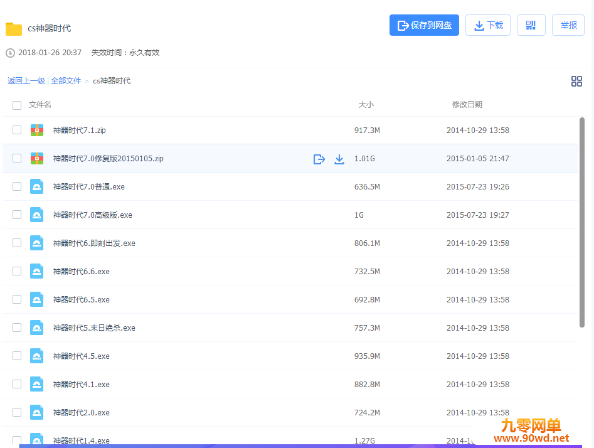This screenshot has height=448, width=594.
Task: Click the exe icon of 神器时代6.即刻出发.exe
Action: click(x=37, y=243)
